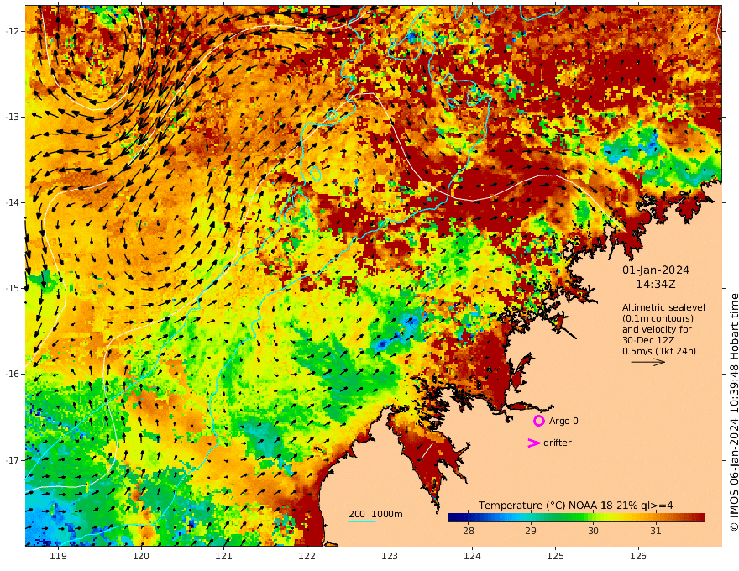Click the 28 tick on color bar
This screenshot has height=571, width=739.
point(468,531)
